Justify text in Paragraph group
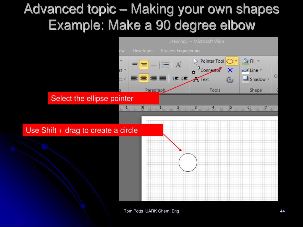The height and width of the screenshot is (227, 303). 163,78
